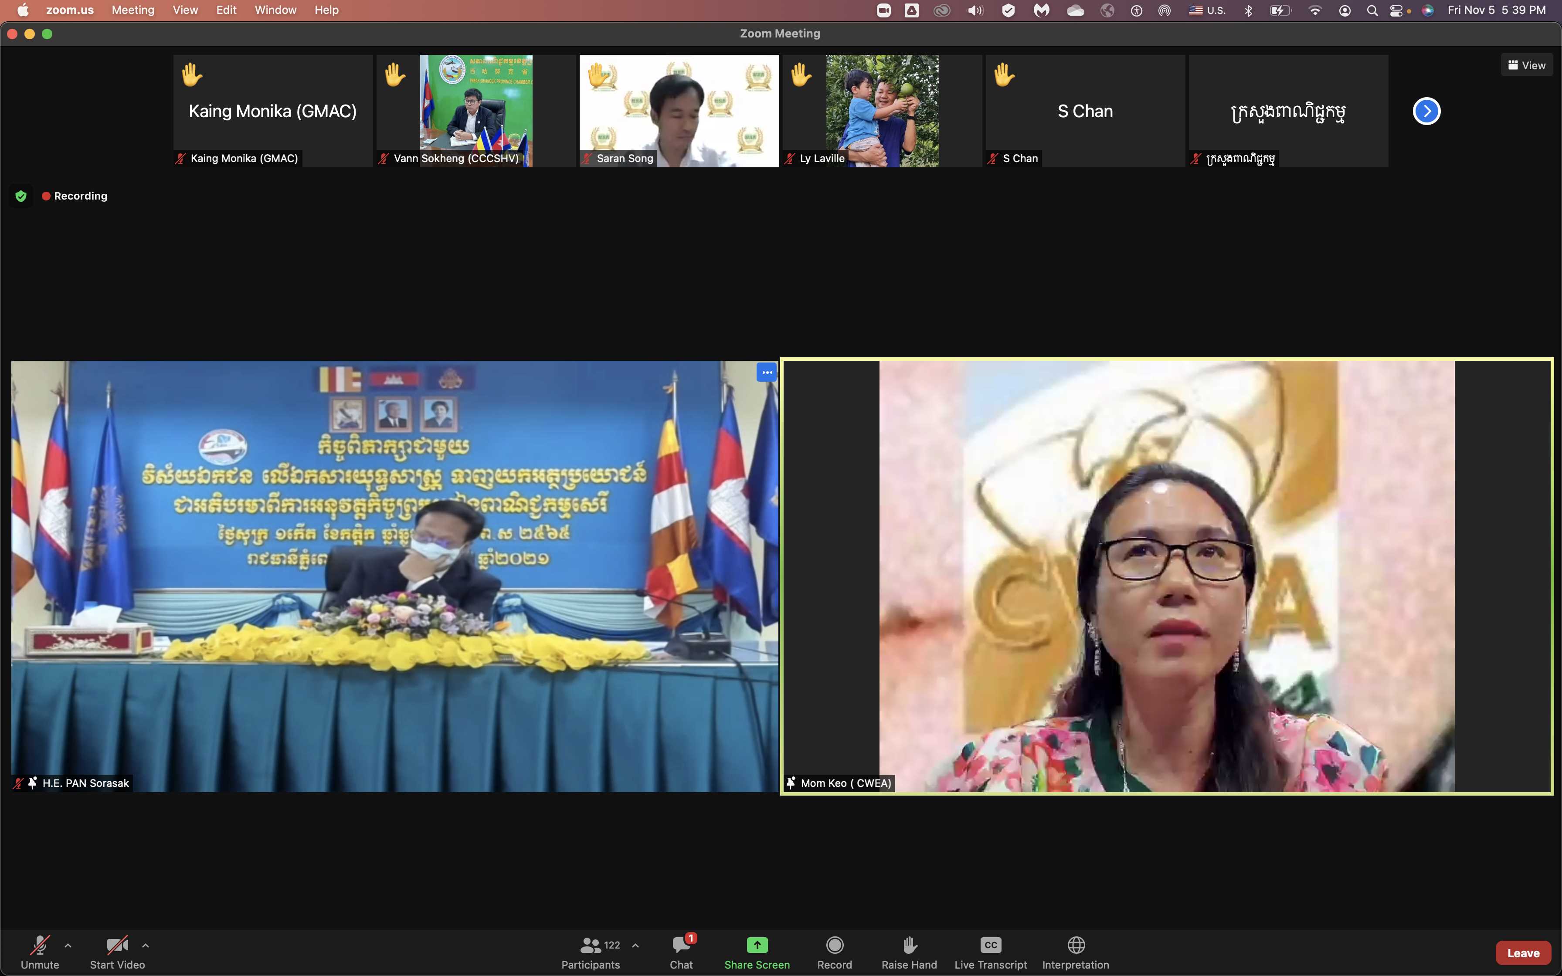Open audio options arrow beside Unmute
The image size is (1562, 976).
tap(68, 945)
